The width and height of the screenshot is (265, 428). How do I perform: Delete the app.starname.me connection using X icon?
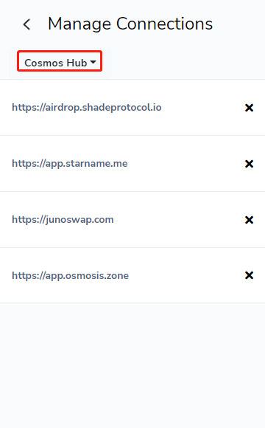(249, 164)
